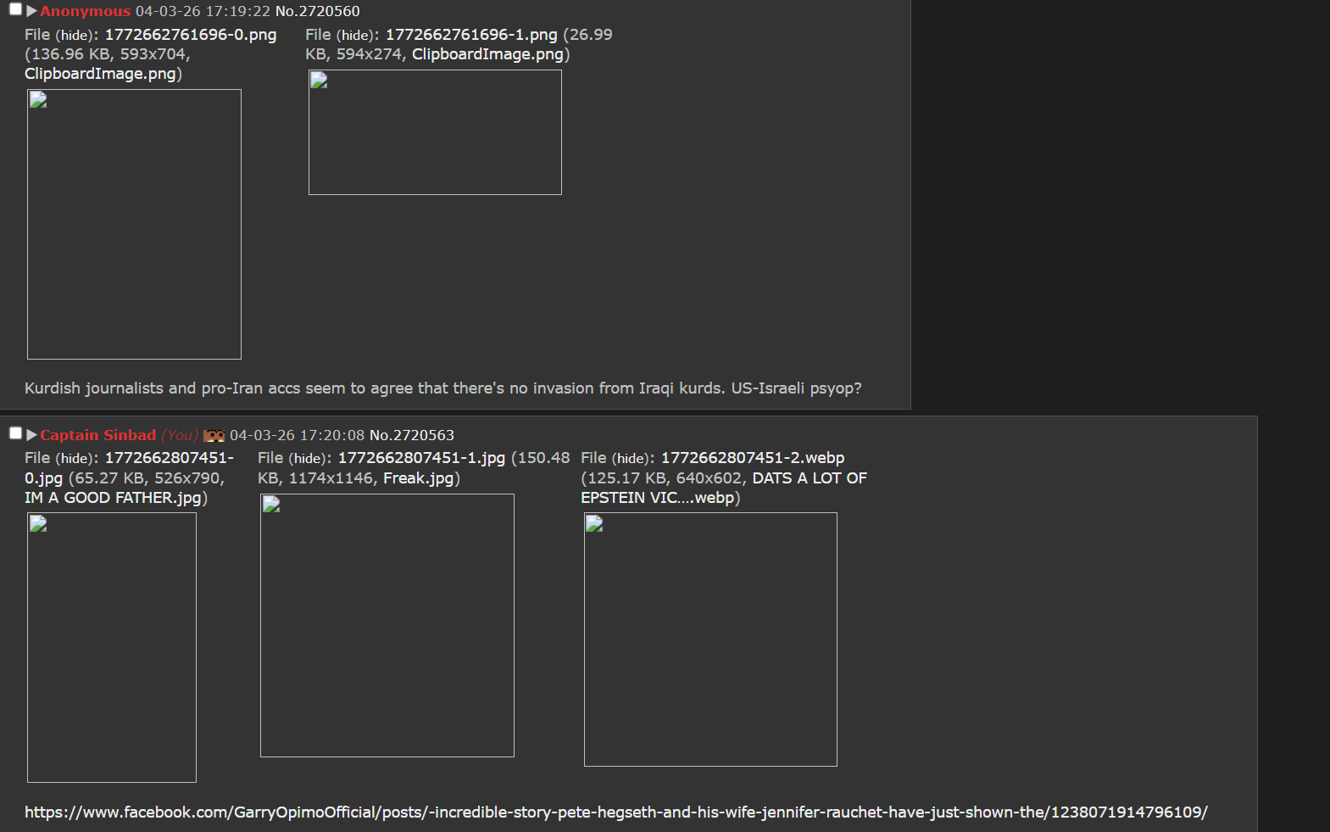Click post number No.2720563
This screenshot has height=832, width=1330.
(411, 435)
